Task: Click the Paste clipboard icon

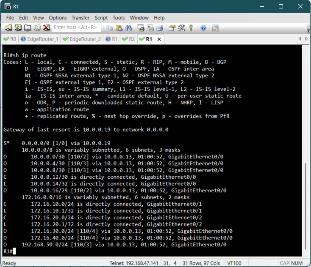Action: [119, 28]
